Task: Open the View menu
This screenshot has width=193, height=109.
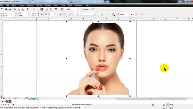Action: click(14, 5)
